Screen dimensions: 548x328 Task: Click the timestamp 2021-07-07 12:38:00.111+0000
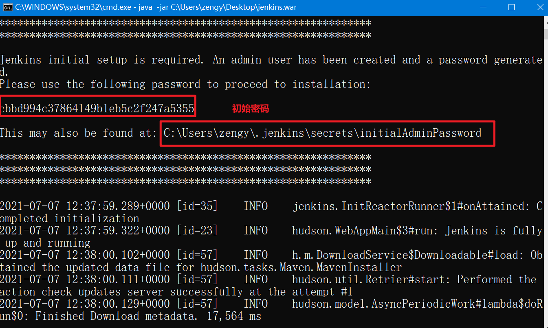click(85, 280)
